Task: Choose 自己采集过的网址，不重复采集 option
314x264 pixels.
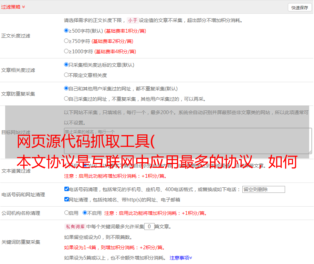Action: (x=66, y=99)
